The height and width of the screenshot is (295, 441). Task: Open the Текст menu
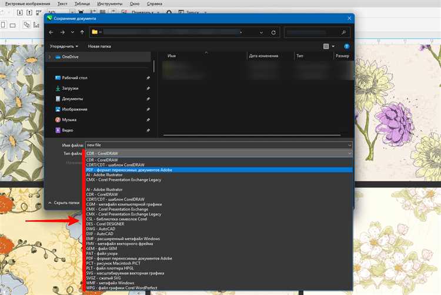click(x=62, y=4)
